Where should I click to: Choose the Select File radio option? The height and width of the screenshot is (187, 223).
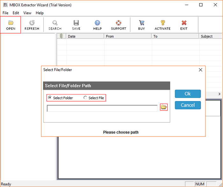(x=94, y=98)
